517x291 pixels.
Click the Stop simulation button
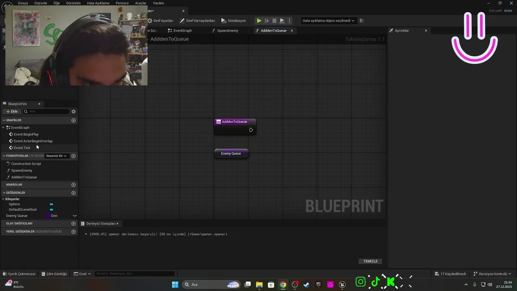click(x=274, y=21)
